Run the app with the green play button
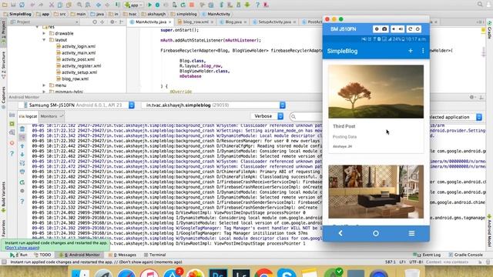 tap(149, 5)
